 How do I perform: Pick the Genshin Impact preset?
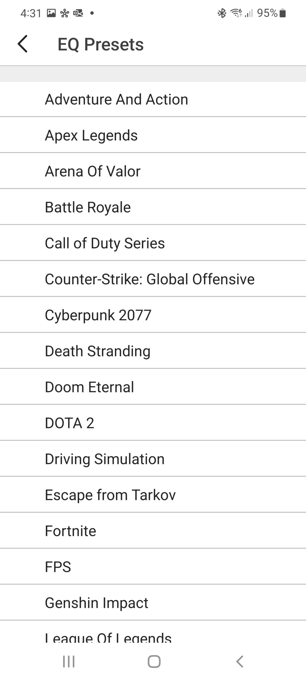point(96,603)
